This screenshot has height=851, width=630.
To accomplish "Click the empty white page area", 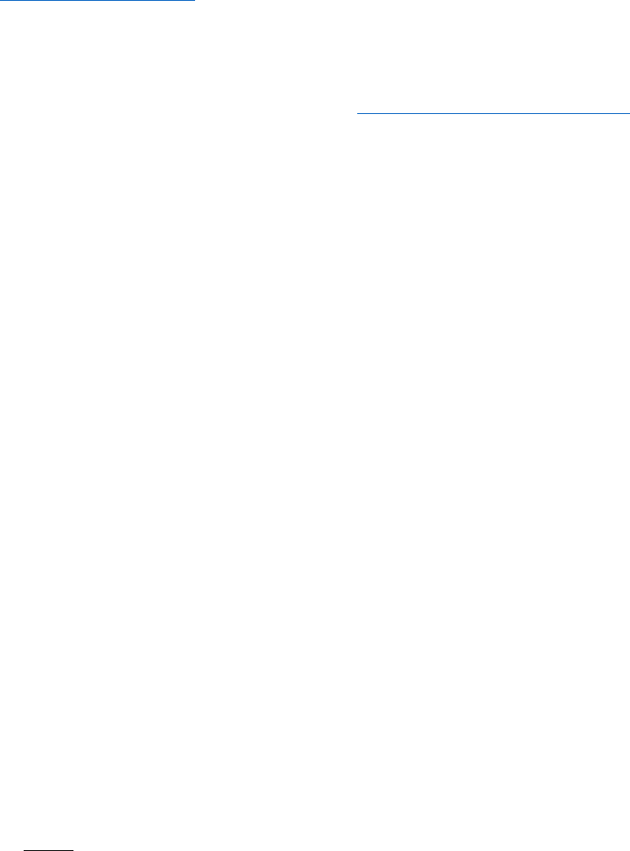I will (315, 434).
